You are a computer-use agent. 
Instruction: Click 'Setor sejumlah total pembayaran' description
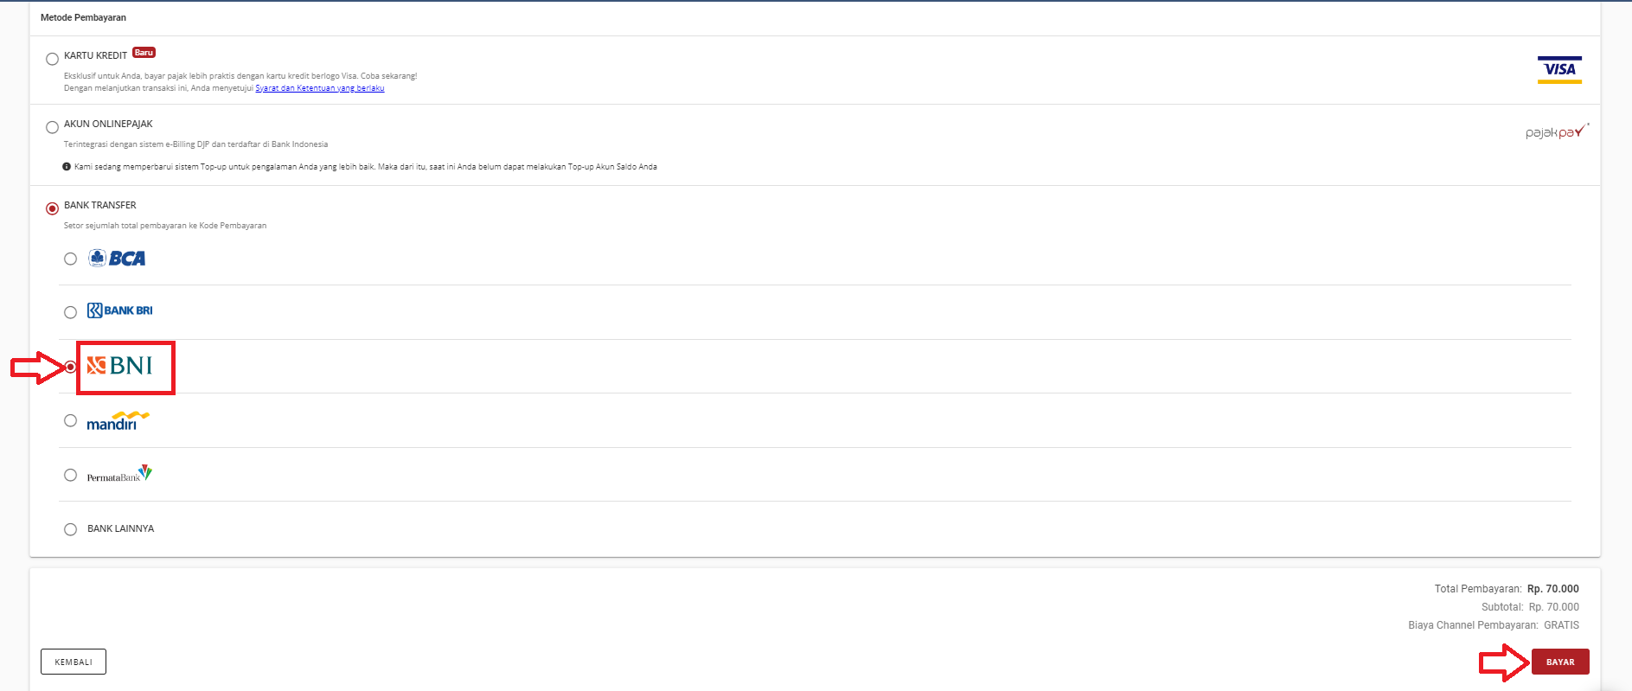(x=165, y=226)
